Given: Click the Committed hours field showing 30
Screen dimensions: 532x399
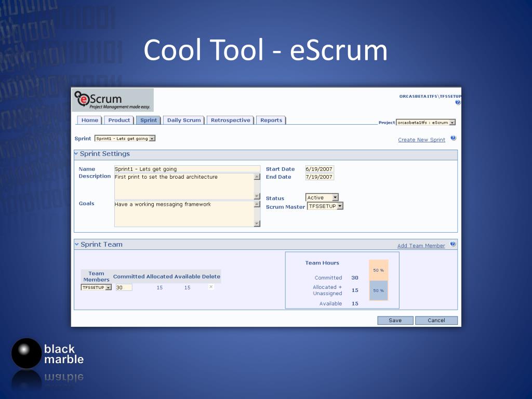Looking at the screenshot, I should coord(124,287).
